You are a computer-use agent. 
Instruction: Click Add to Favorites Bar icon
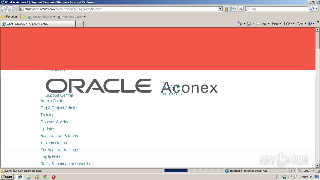(x=24, y=17)
